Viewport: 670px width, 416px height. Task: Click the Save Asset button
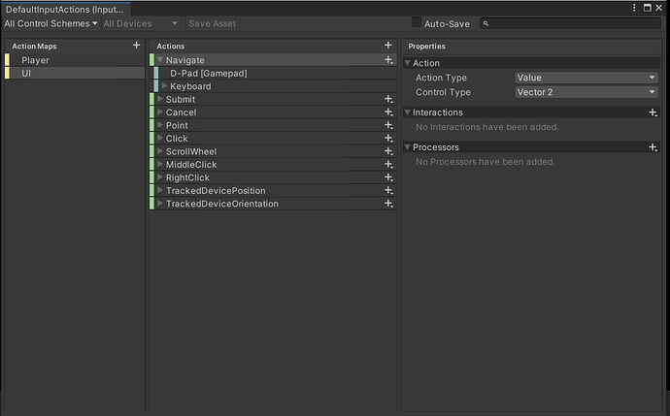(x=212, y=22)
